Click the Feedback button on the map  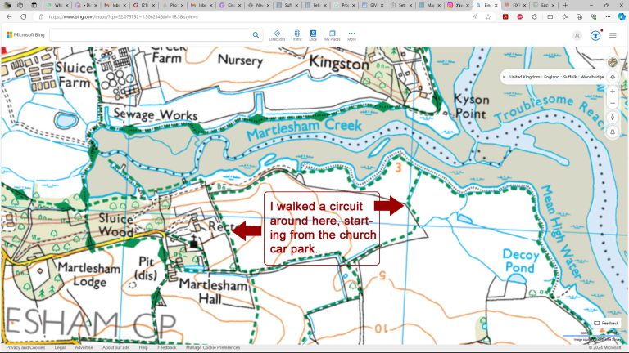[x=606, y=324]
